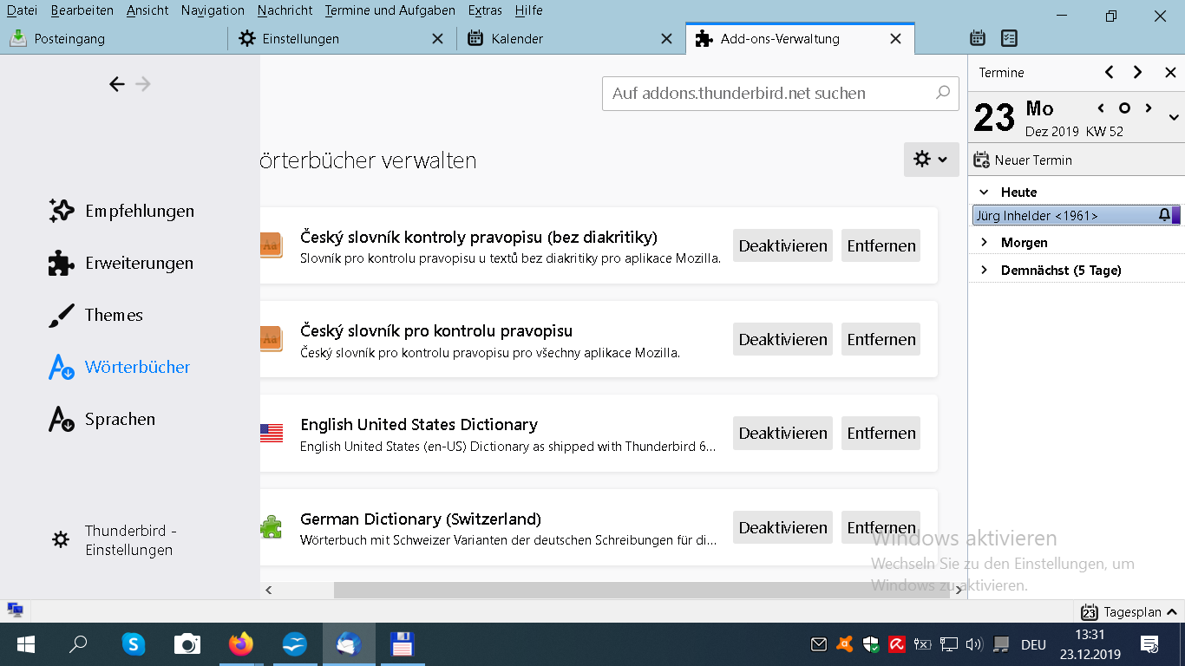Viewport: 1185px width, 666px height.
Task: Switch to the Posteingang tab
Action: tap(114, 38)
